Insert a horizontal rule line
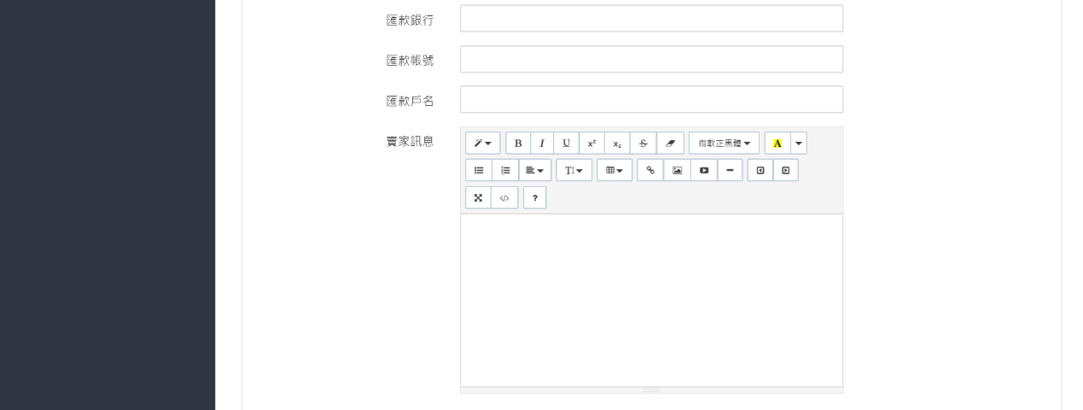Screen dimensions: 1083x410 730,171
